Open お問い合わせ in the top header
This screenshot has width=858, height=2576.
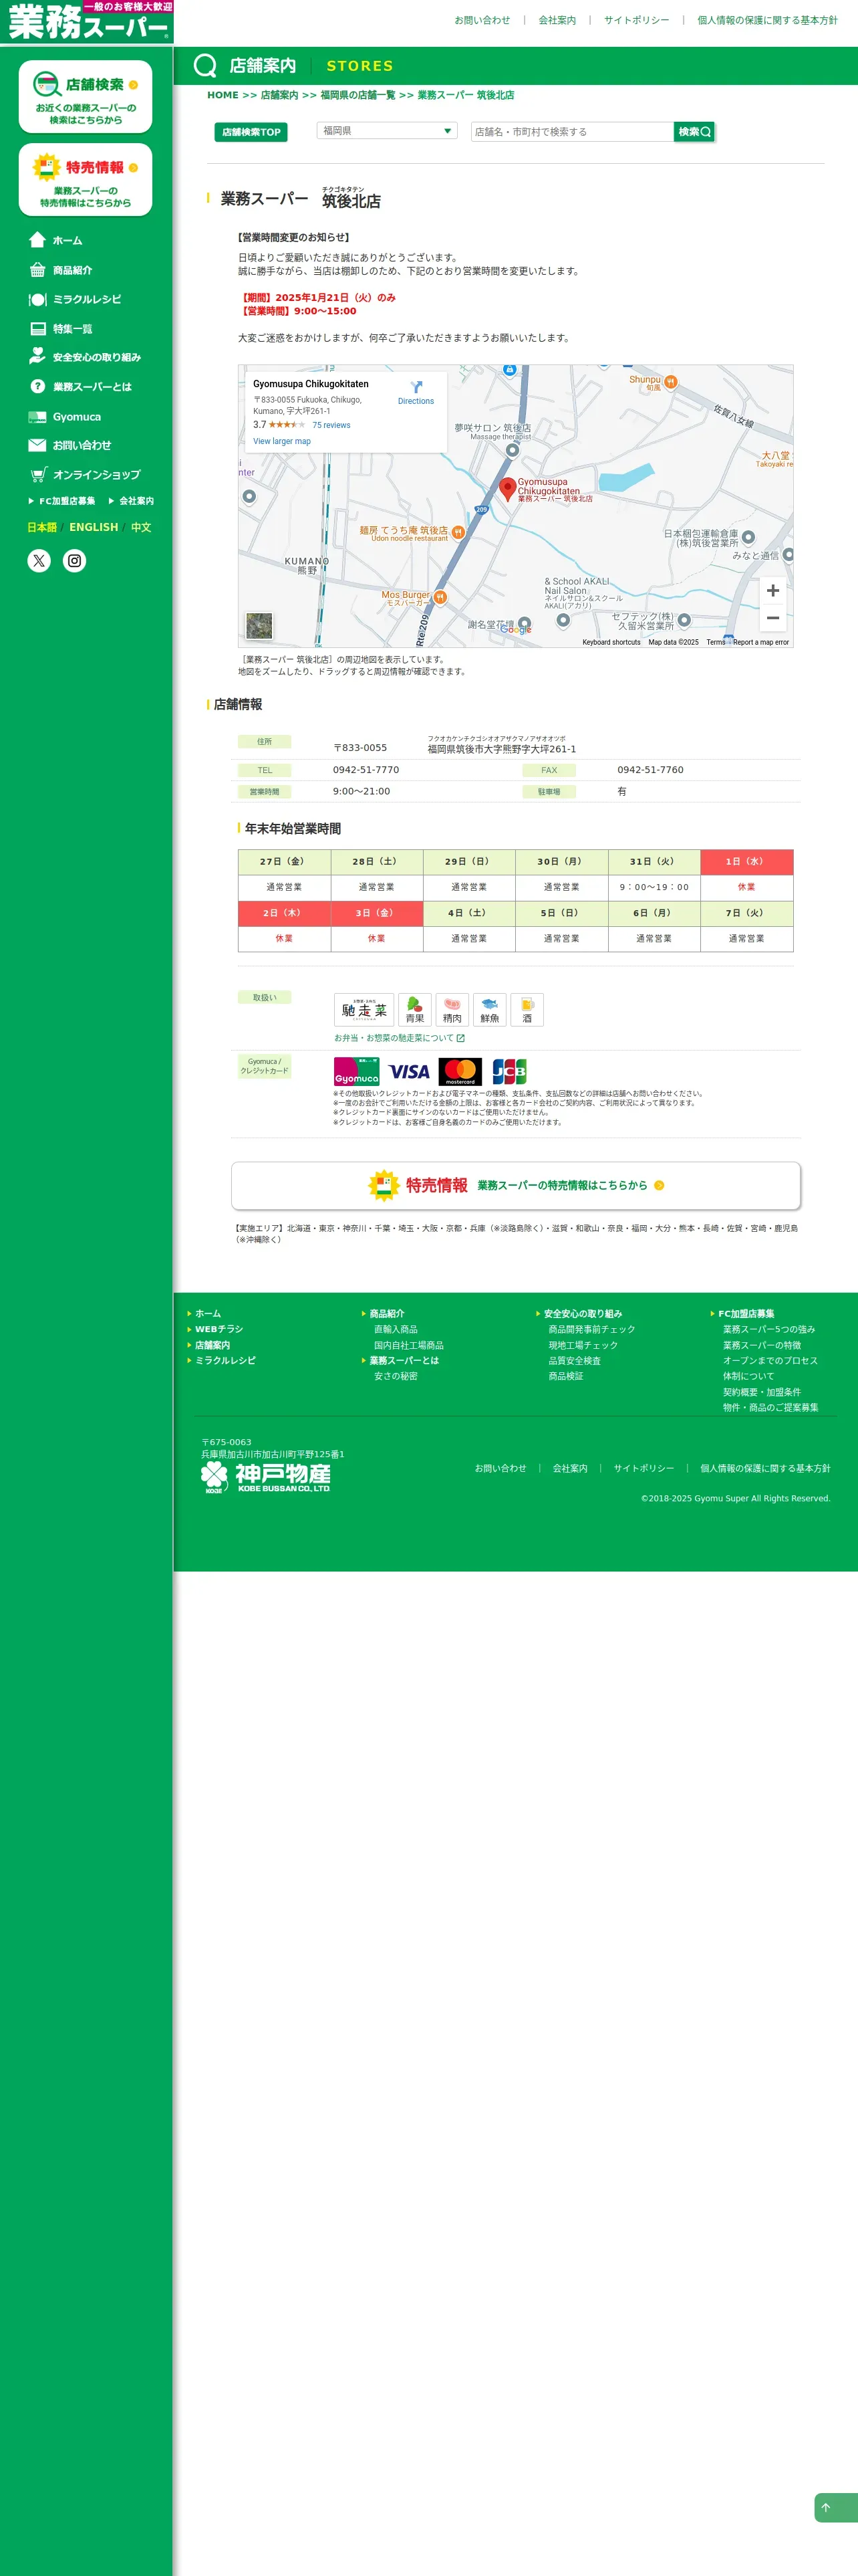(482, 20)
